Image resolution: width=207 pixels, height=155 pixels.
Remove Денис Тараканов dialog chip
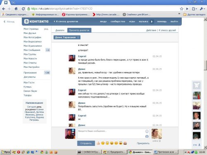78,37
